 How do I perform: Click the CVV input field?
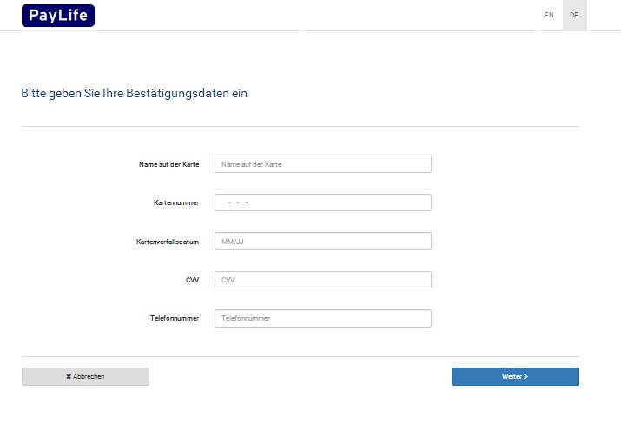pyautogui.click(x=323, y=280)
